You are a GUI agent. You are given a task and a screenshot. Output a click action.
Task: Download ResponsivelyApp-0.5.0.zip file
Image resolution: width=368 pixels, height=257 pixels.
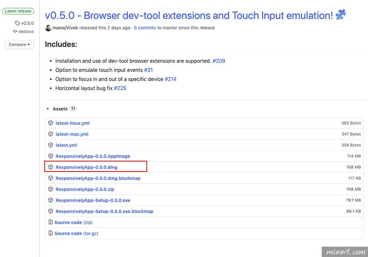[x=85, y=189]
